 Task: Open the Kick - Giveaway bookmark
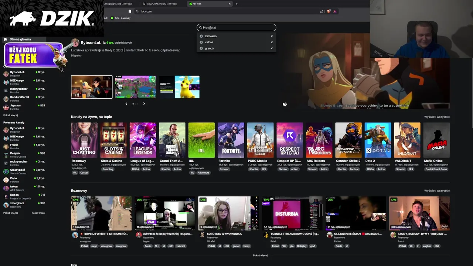[120, 18]
